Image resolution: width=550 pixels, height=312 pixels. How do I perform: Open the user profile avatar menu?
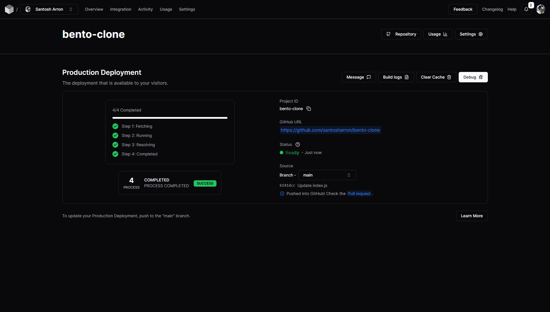[540, 9]
